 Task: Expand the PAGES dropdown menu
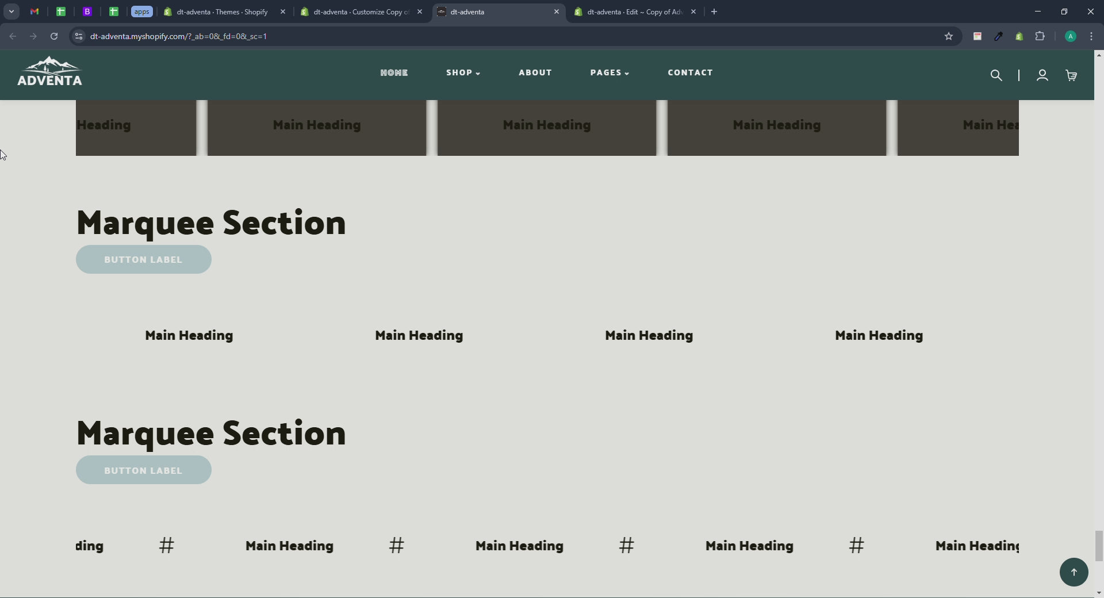[x=609, y=72]
